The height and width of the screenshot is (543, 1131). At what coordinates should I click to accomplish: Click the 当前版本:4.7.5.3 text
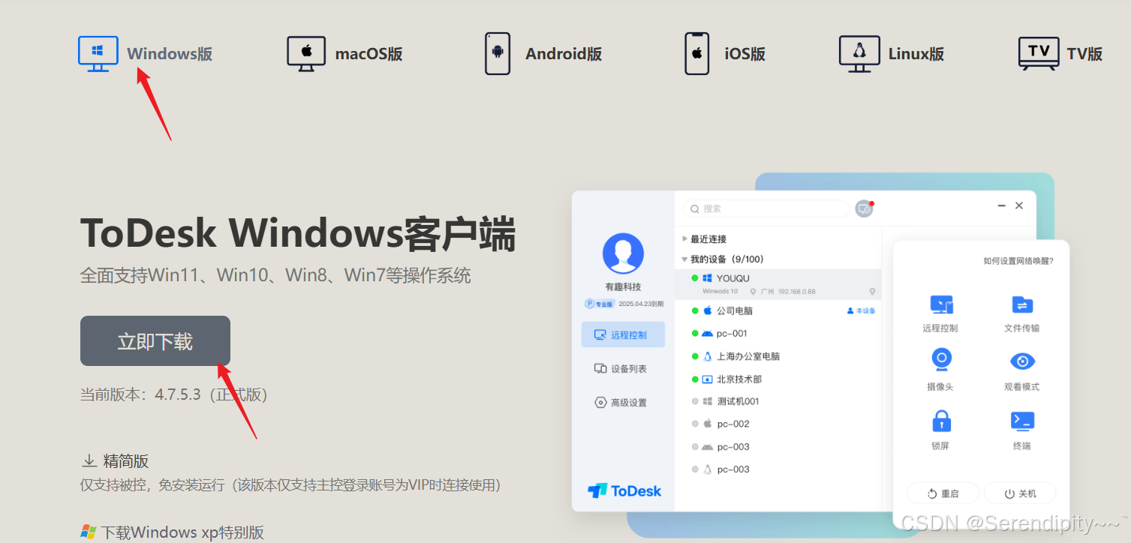point(173,394)
